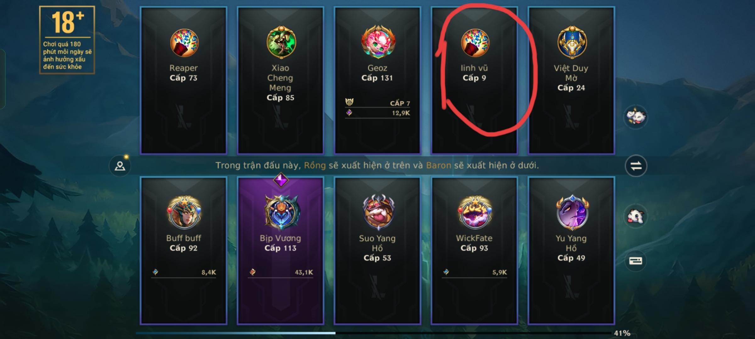Open the player profile icon button
755x339 pixels.
pyautogui.click(x=120, y=166)
